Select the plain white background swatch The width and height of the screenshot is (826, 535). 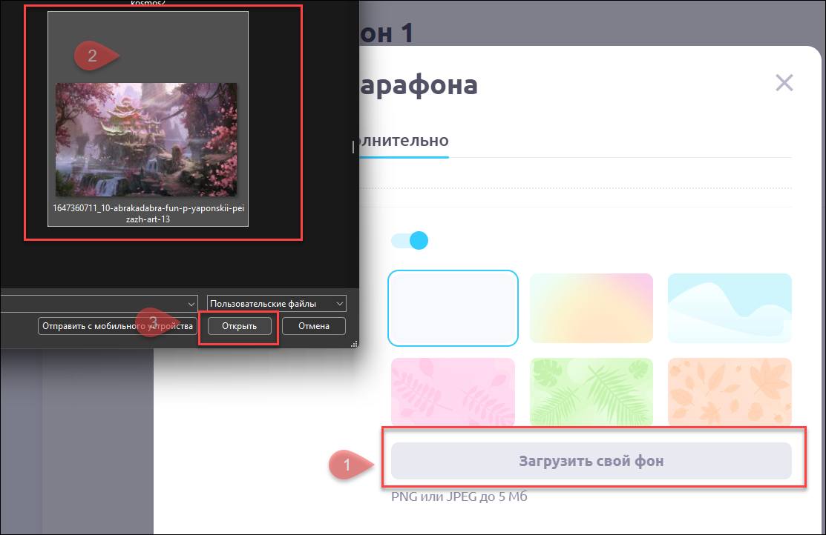(x=453, y=308)
